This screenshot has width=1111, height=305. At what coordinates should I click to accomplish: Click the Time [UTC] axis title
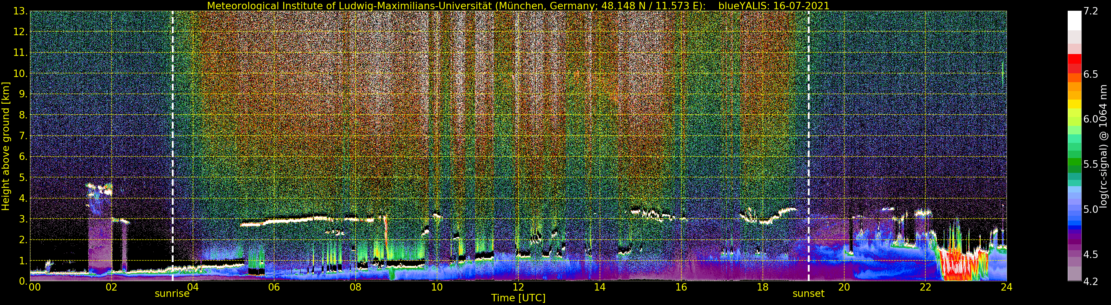[x=518, y=298]
